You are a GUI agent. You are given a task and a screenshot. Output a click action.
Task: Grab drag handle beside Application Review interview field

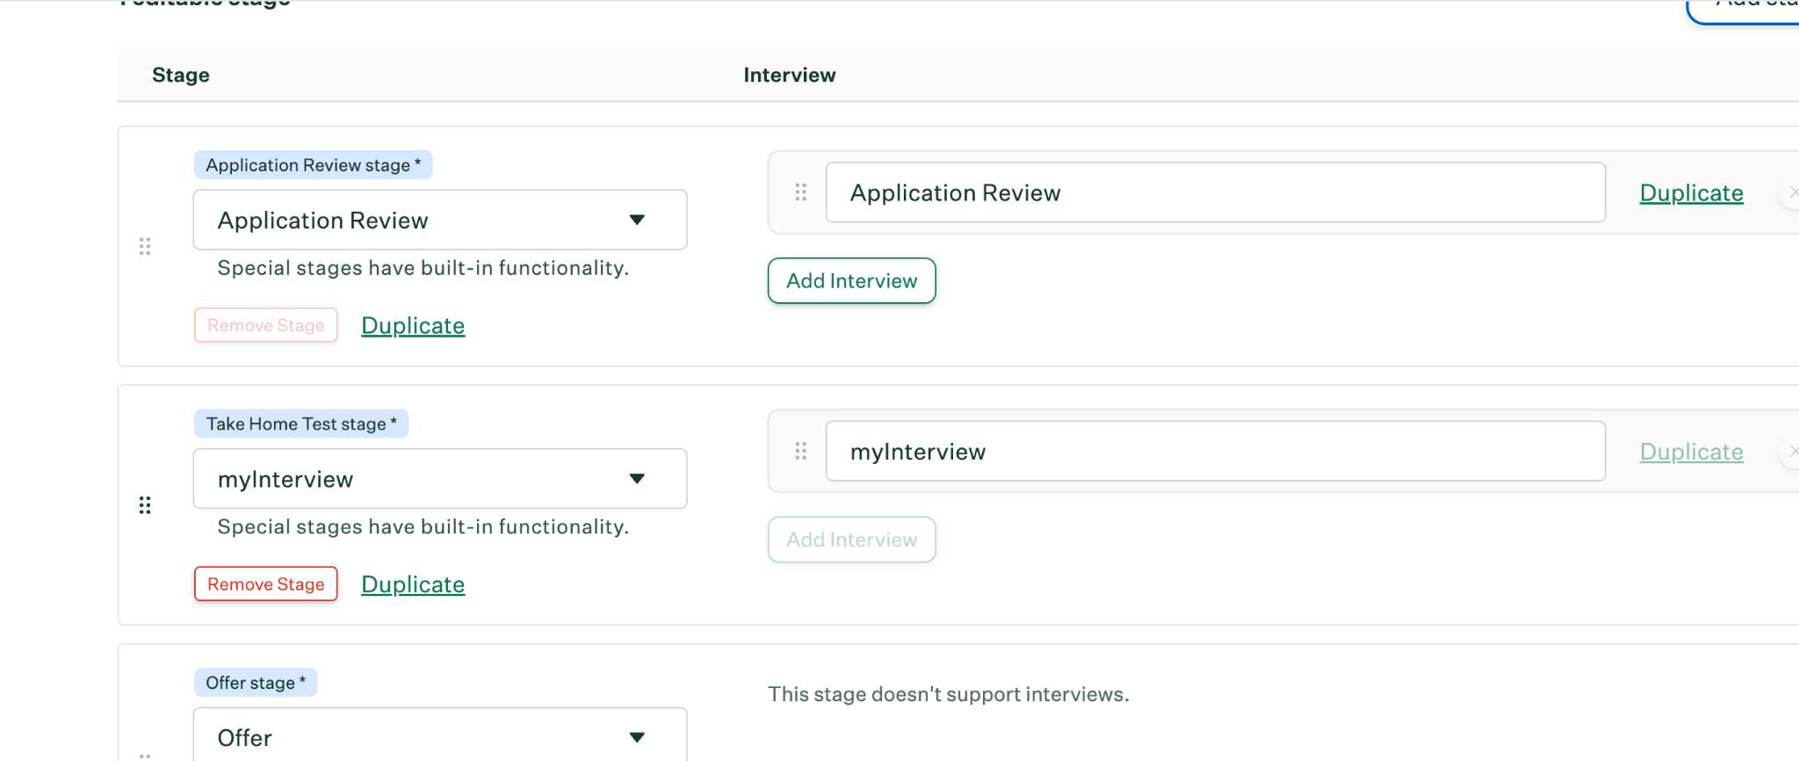800,192
